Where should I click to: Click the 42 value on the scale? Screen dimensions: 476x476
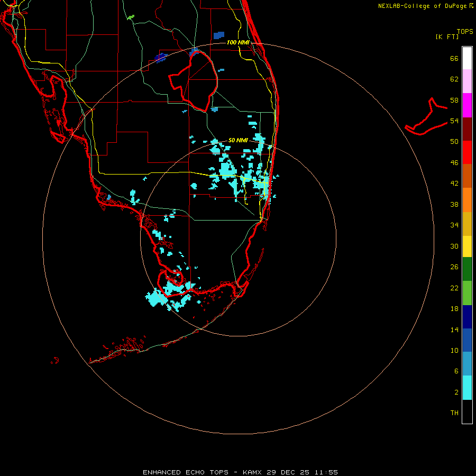[454, 184]
